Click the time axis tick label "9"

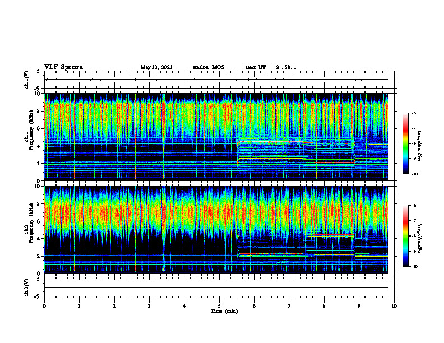(359, 306)
